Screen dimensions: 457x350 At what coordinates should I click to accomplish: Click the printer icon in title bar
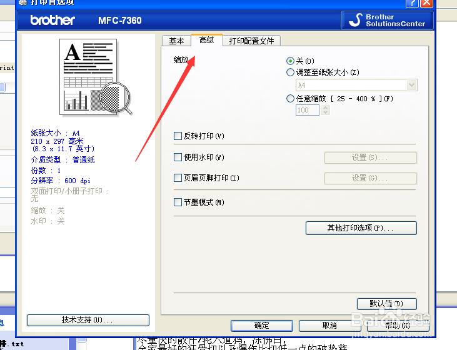[22, 2]
